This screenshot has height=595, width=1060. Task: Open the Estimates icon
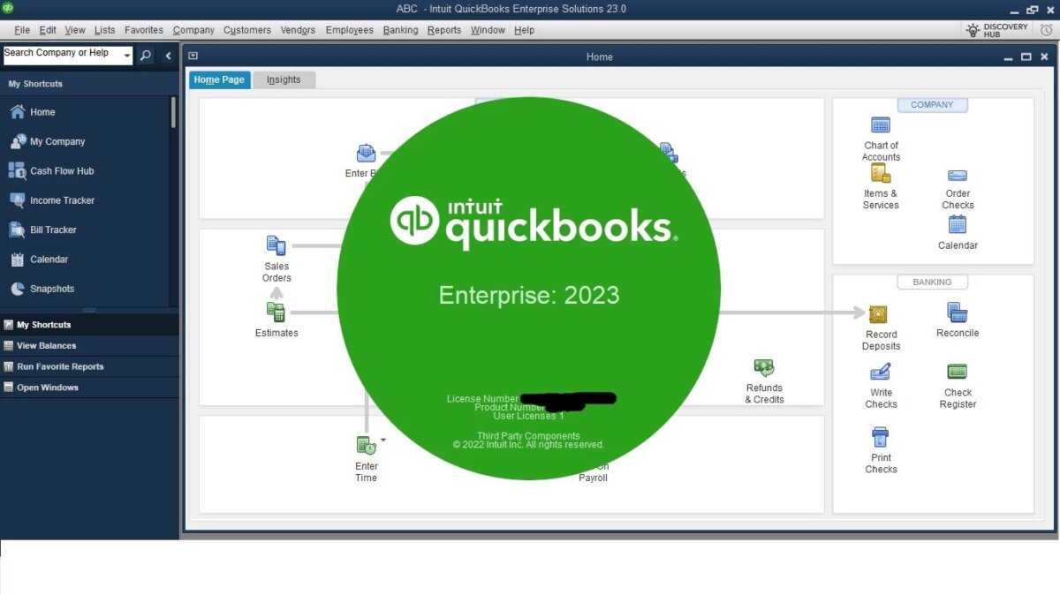click(276, 313)
